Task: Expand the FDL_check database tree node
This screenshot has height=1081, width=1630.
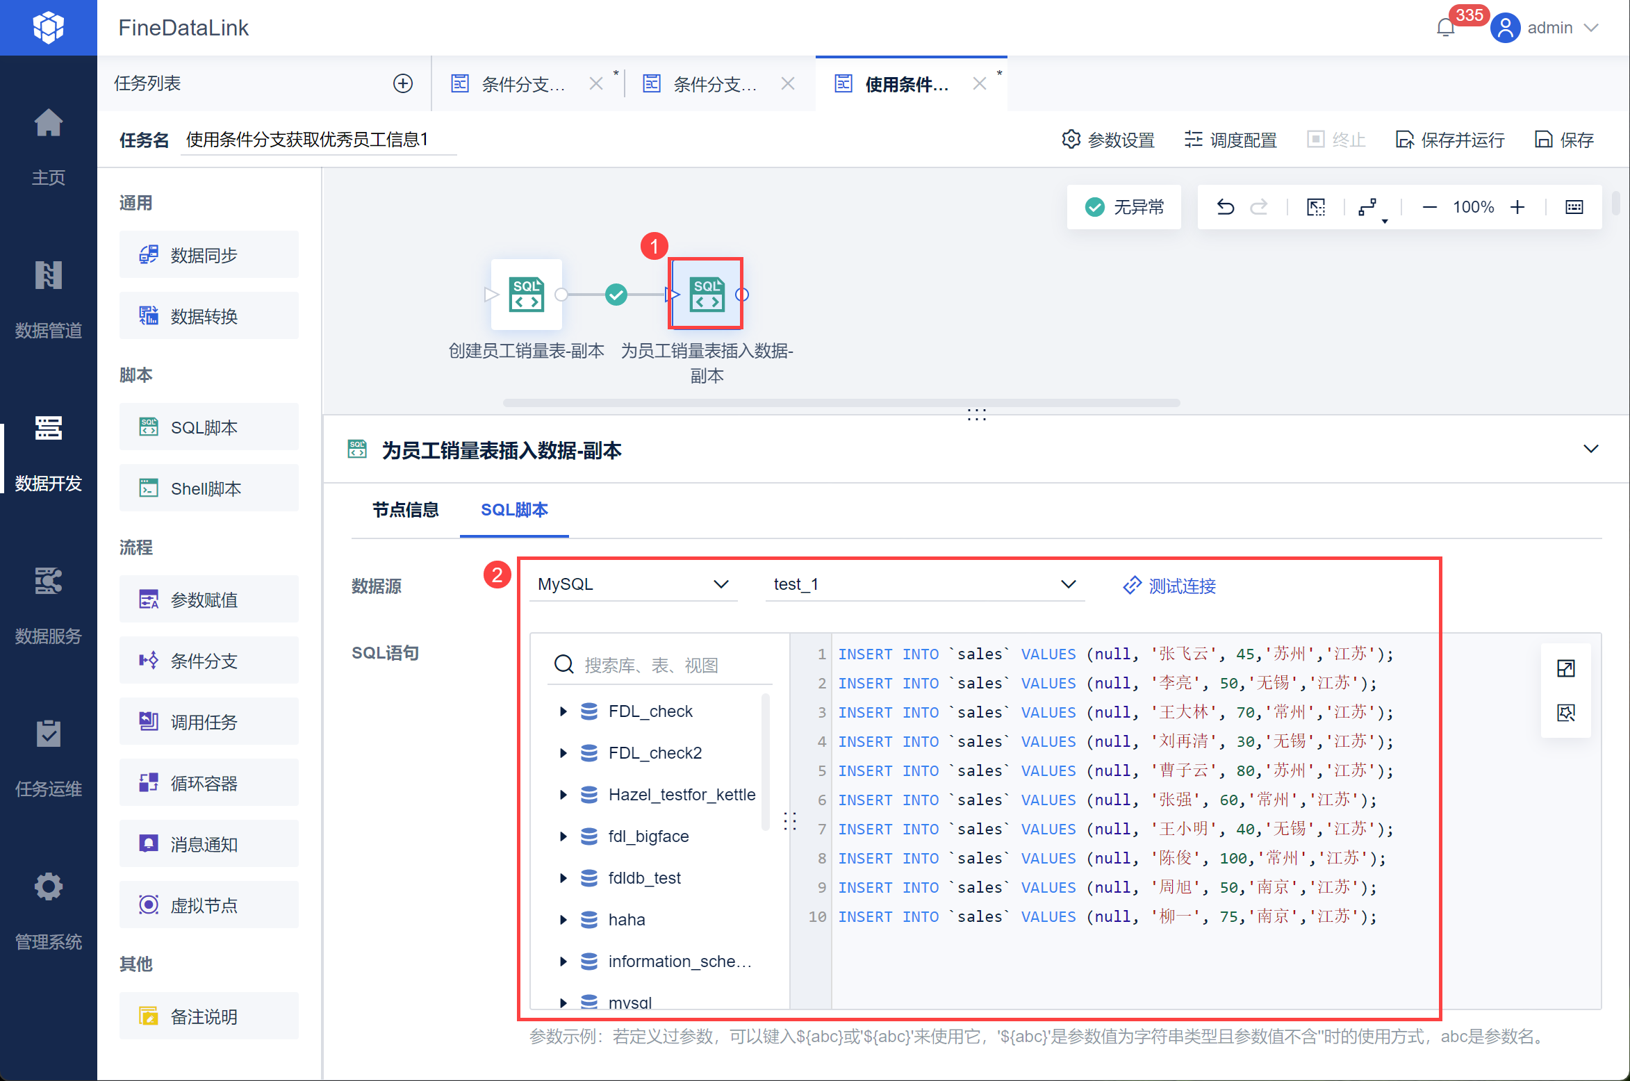Action: pyautogui.click(x=563, y=711)
